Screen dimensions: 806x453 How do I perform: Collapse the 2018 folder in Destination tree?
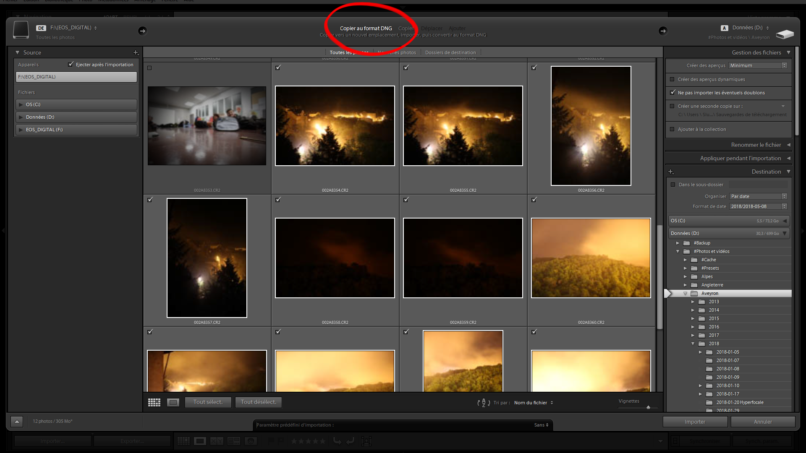693,344
